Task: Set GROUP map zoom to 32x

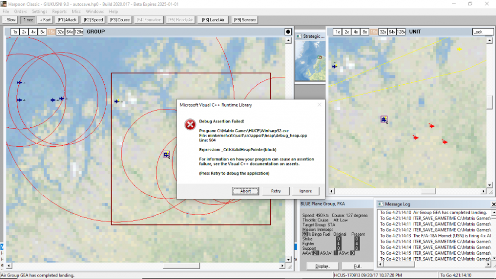Action: coord(61,32)
